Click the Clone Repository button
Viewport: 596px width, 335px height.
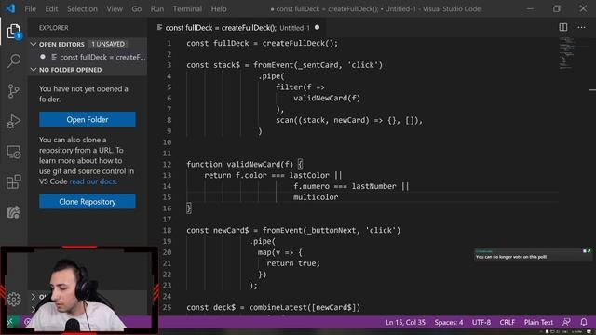(88, 201)
